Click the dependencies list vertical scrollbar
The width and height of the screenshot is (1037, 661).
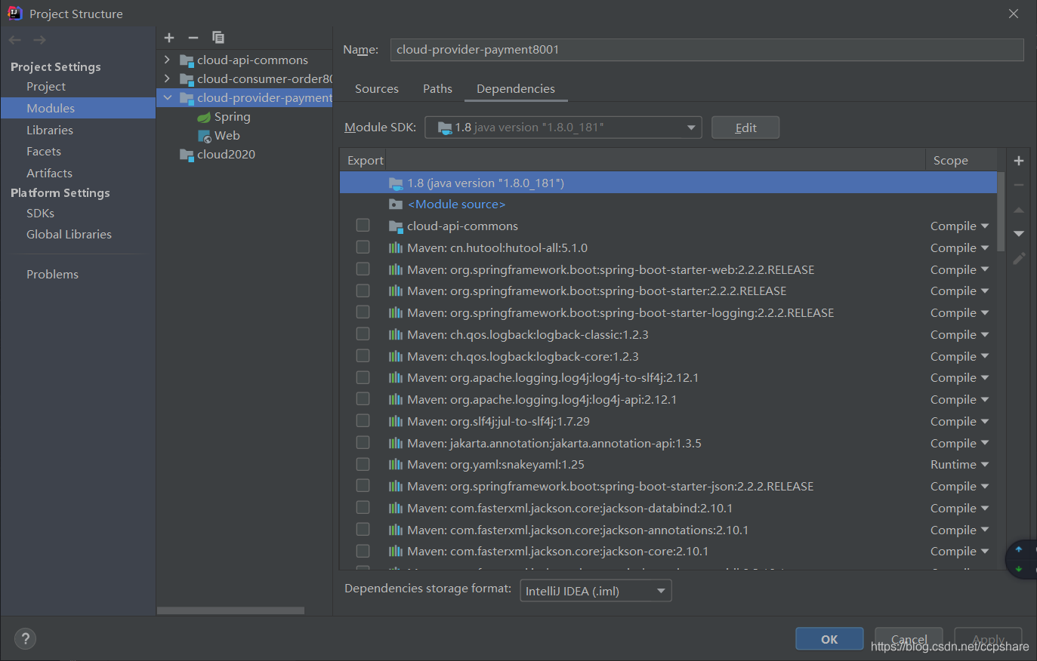[1001, 211]
